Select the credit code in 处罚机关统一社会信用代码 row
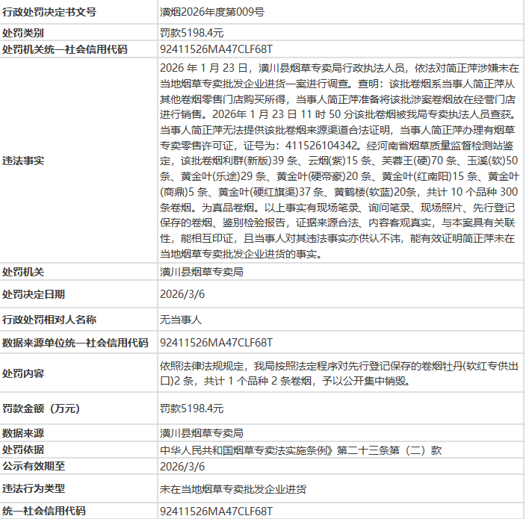The image size is (526, 519). tap(216, 49)
